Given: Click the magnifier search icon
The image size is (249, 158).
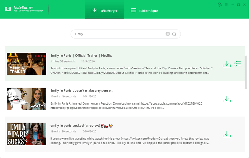Looking at the screenshot, I should (174, 34).
